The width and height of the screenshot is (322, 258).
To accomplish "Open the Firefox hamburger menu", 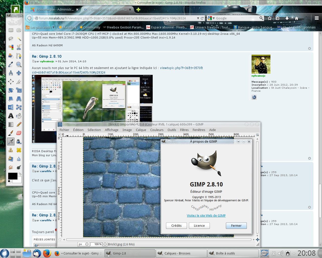I will click(x=317, y=18).
